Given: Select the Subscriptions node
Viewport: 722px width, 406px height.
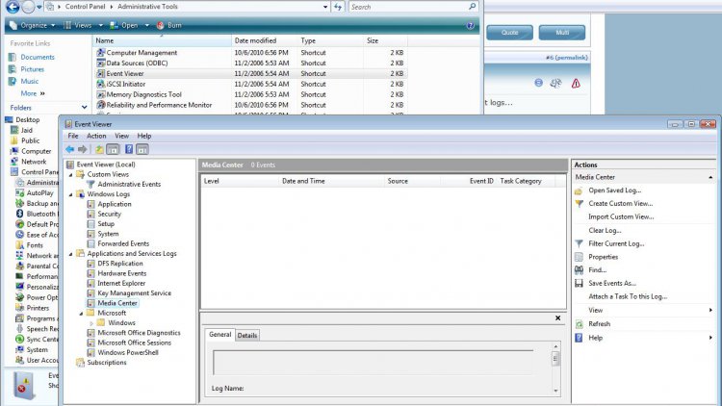Looking at the screenshot, I should [106, 363].
